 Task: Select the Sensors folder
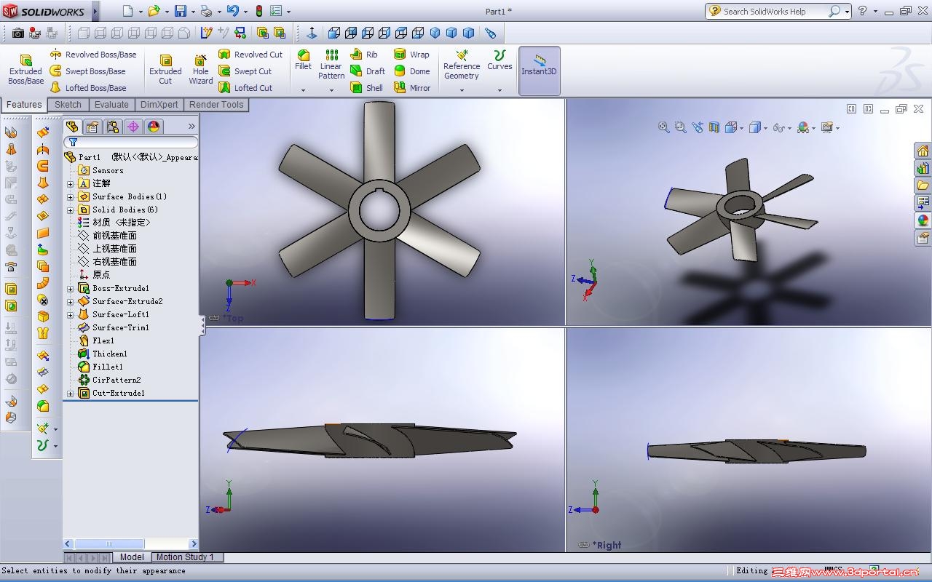[100, 170]
